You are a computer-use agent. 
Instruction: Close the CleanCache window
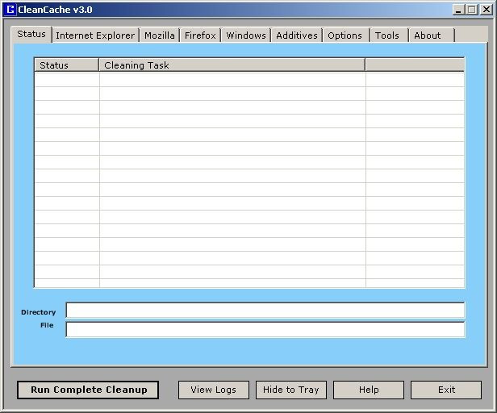(487, 10)
